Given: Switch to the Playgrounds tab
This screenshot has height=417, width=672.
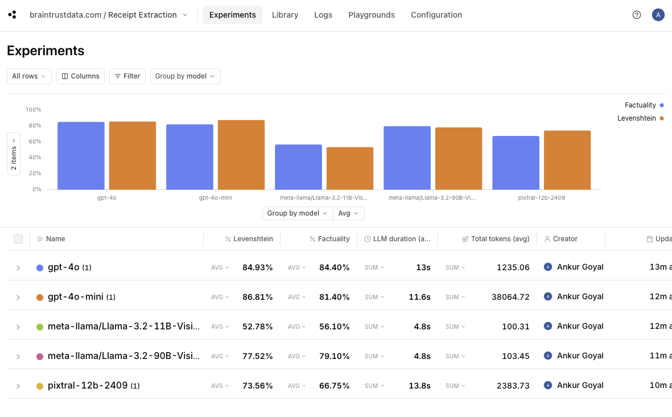Looking at the screenshot, I should click(x=372, y=15).
